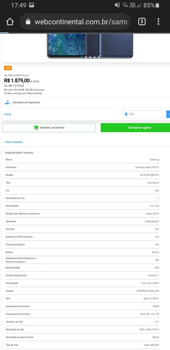Tap the battery icon in status bar

pos(157,5)
